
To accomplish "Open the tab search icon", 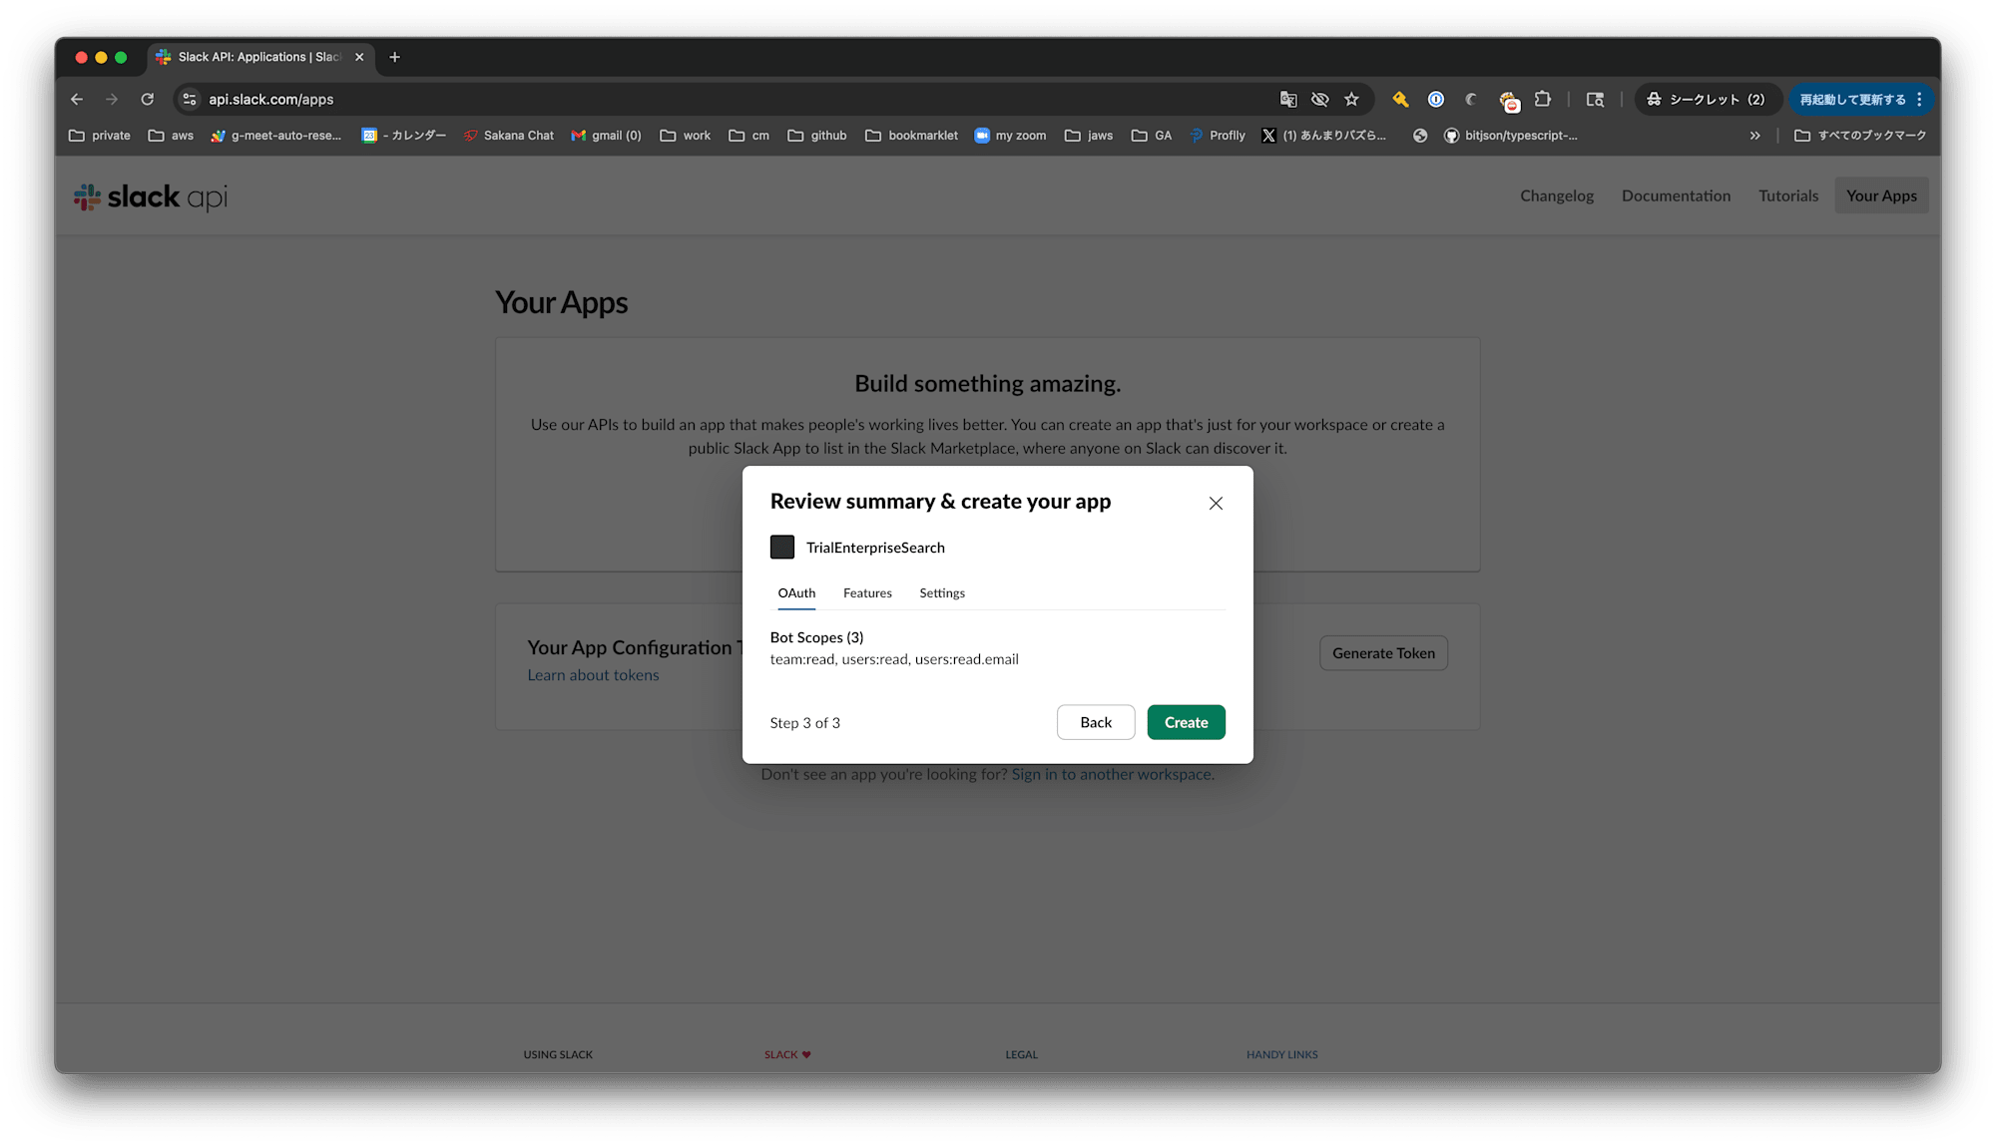I will [x=1595, y=99].
